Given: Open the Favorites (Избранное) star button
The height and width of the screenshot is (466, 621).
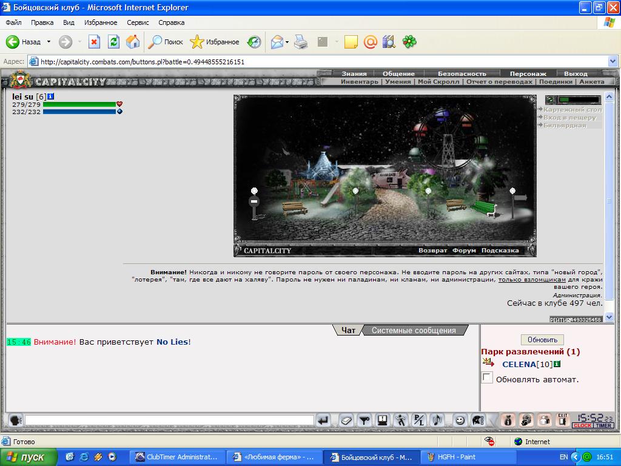Looking at the screenshot, I should pyautogui.click(x=214, y=42).
